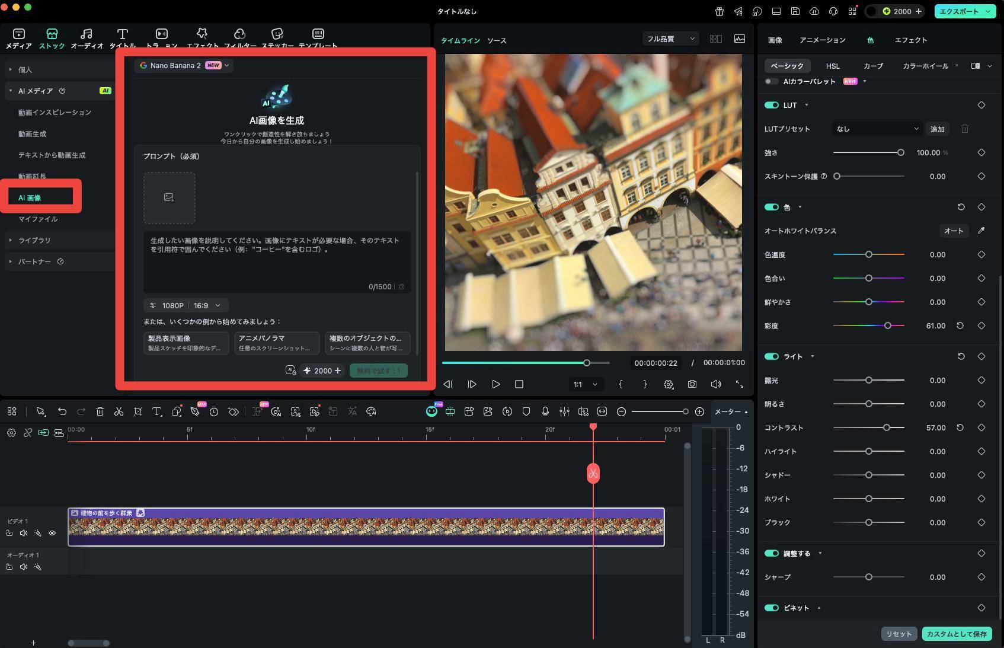Adjust the 色温度 slider
This screenshot has height=648, width=1004.
click(868, 254)
